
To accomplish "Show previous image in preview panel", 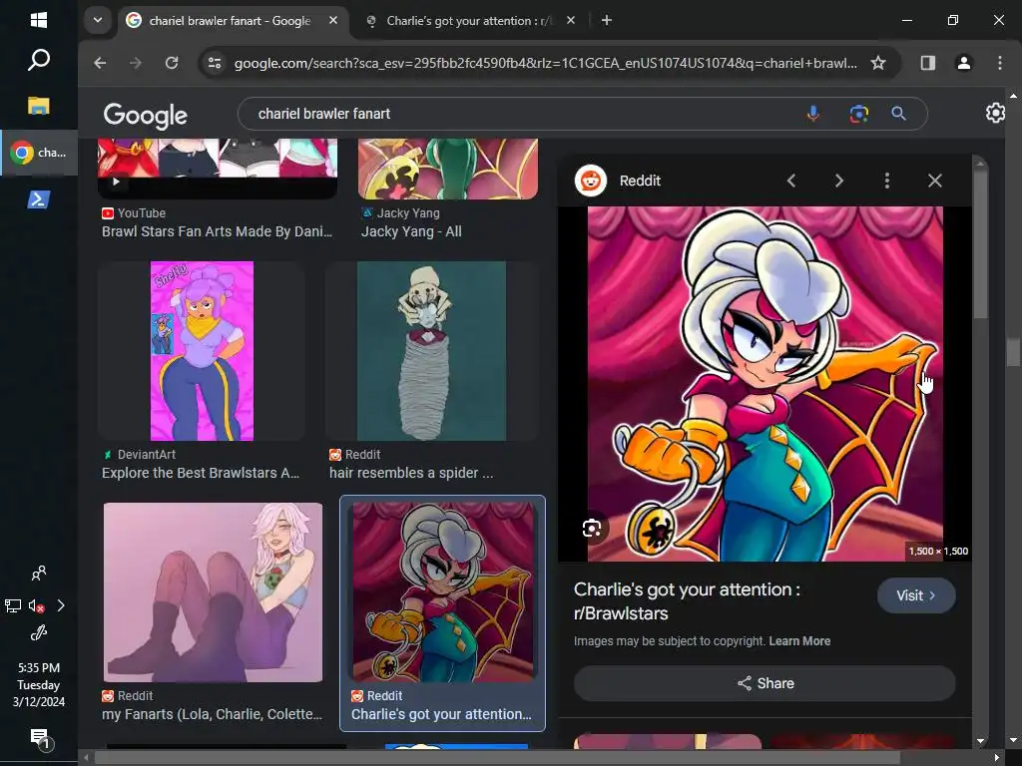I will tap(791, 181).
